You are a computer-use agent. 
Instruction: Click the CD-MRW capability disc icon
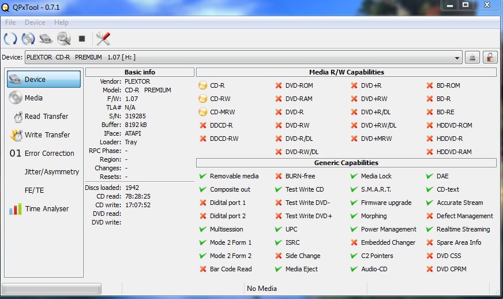pos(202,112)
